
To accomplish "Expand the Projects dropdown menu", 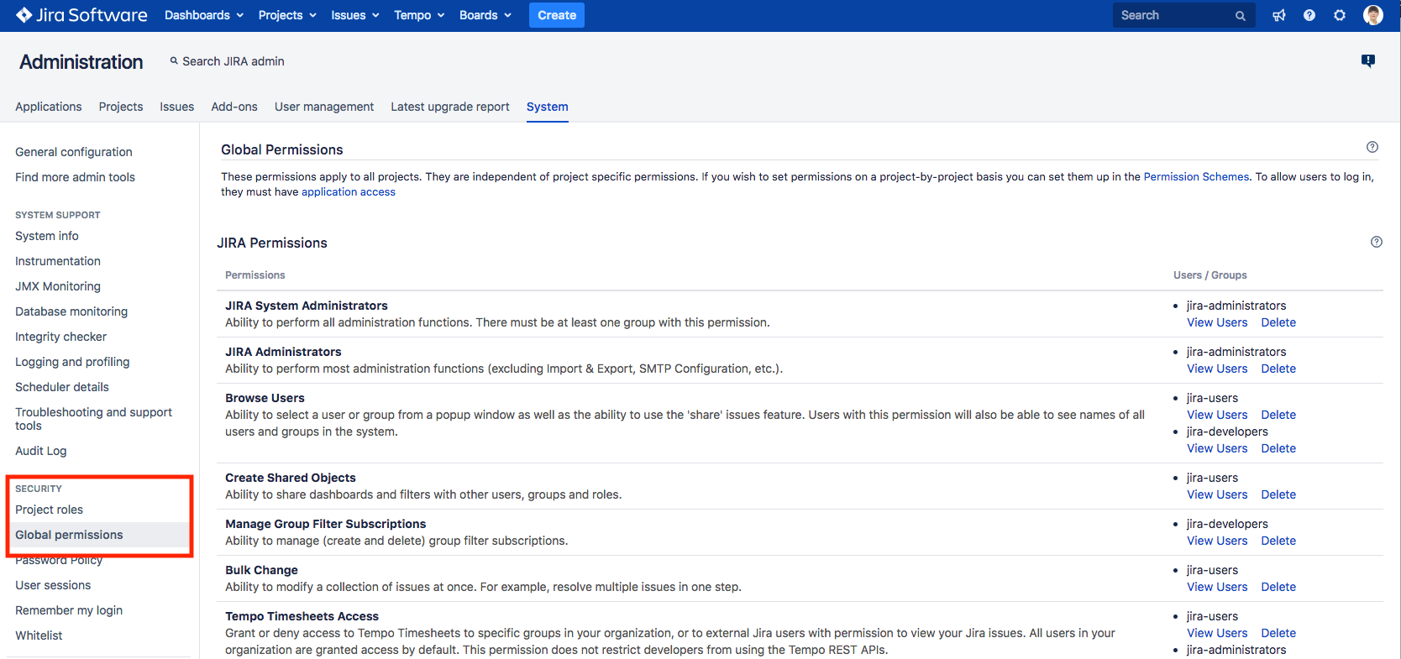I will pos(287,15).
